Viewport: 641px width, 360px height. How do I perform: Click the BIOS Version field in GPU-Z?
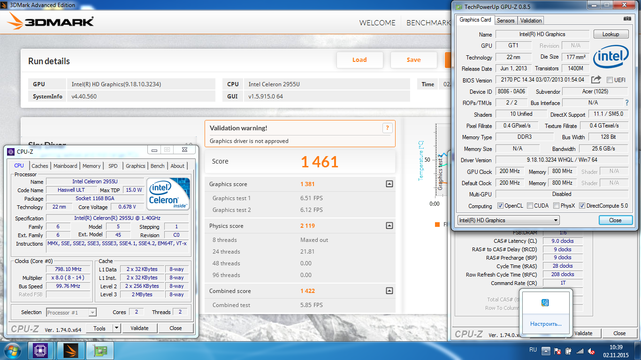(x=542, y=80)
